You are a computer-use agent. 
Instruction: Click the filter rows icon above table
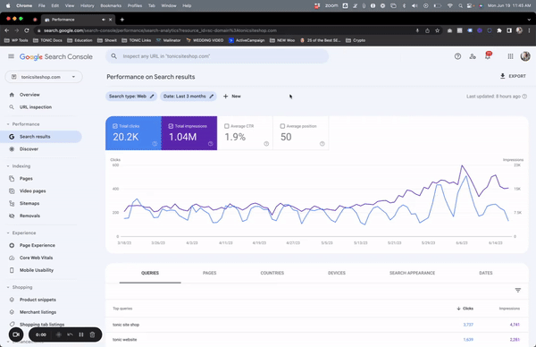pos(518,290)
